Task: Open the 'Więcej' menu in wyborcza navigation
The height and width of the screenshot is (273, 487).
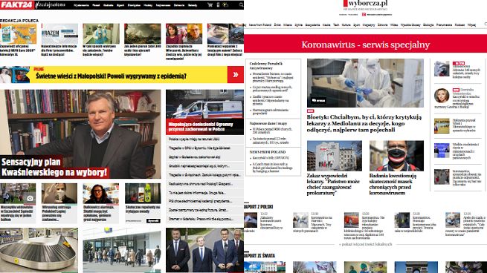Action: (x=471, y=24)
